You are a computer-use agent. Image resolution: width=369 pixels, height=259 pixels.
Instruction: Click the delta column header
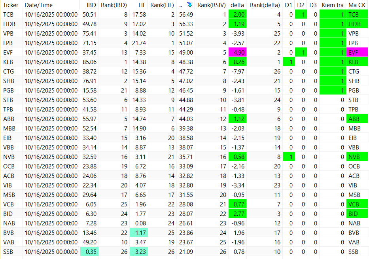[x=237, y=5]
